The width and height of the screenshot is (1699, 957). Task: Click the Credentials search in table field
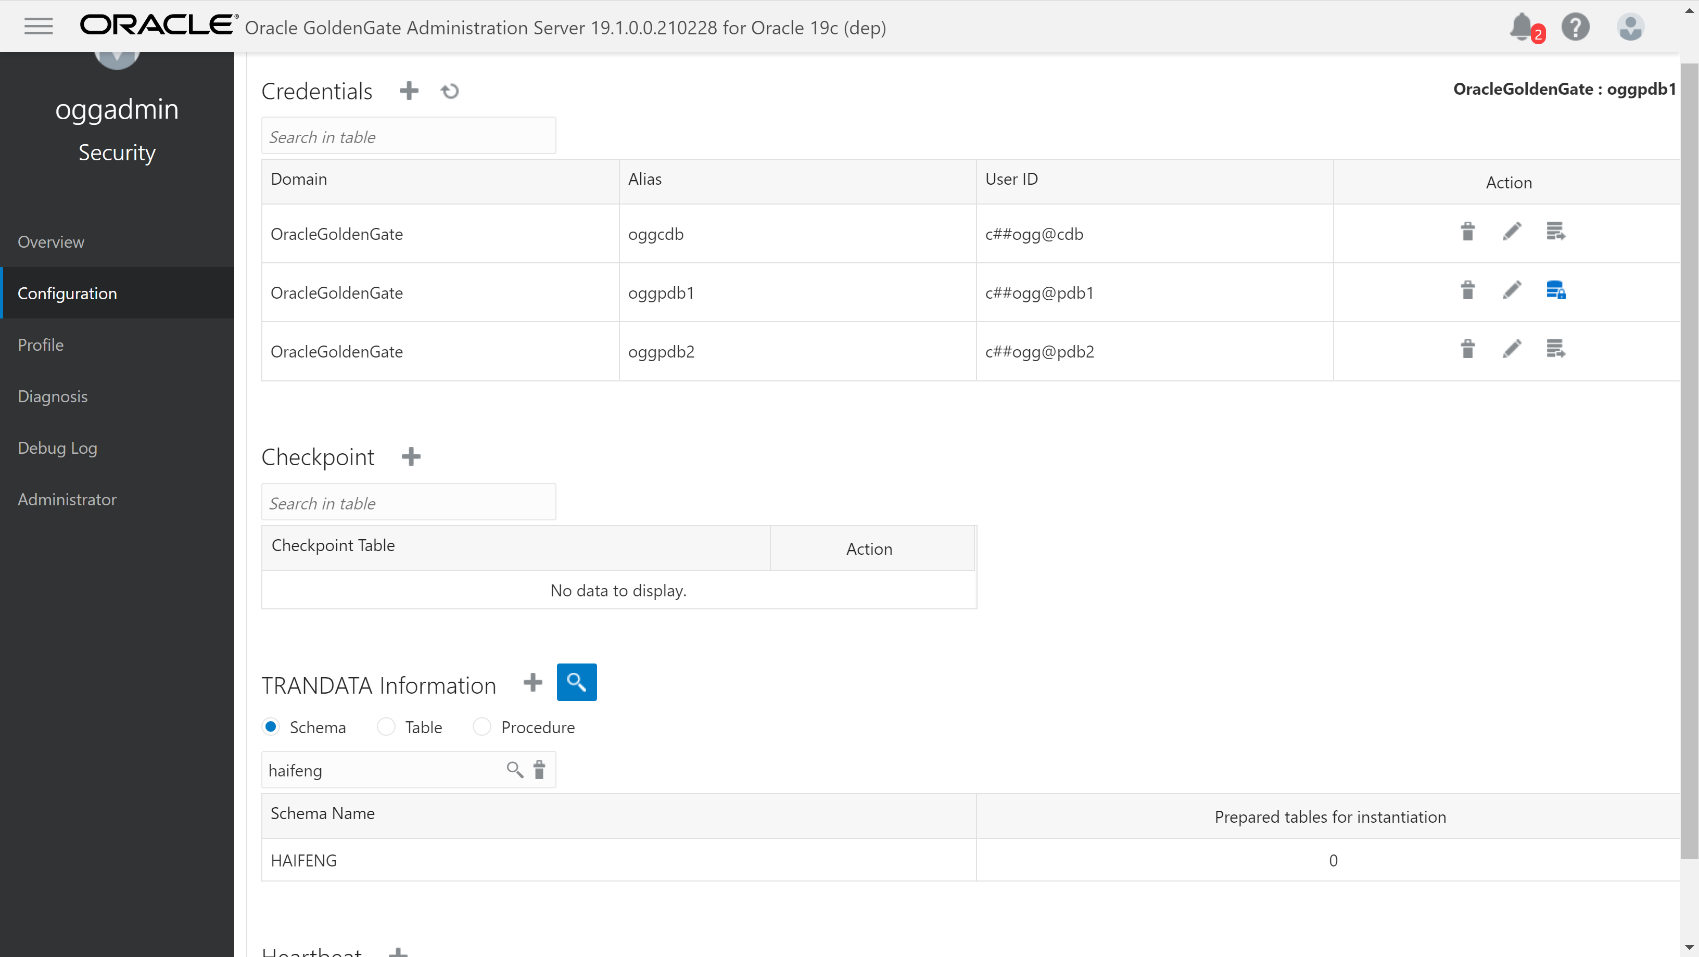click(x=408, y=136)
